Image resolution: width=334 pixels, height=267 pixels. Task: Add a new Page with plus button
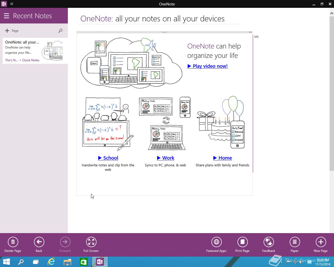pos(12,31)
